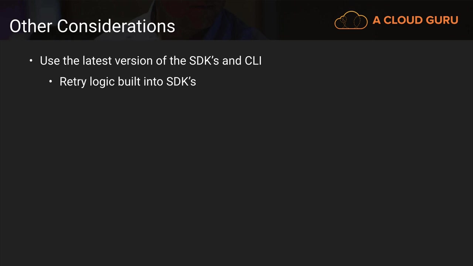Click the word latest in the first bullet
Screen dimensions: 473x266
click(x=97, y=61)
